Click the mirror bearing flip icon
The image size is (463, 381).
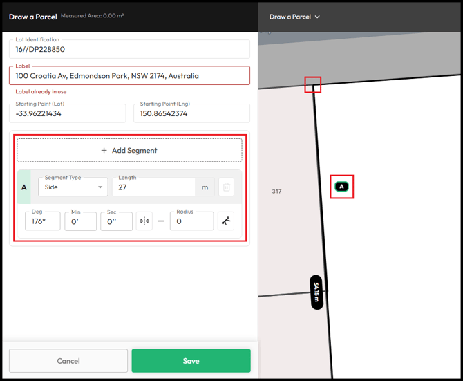pos(144,221)
